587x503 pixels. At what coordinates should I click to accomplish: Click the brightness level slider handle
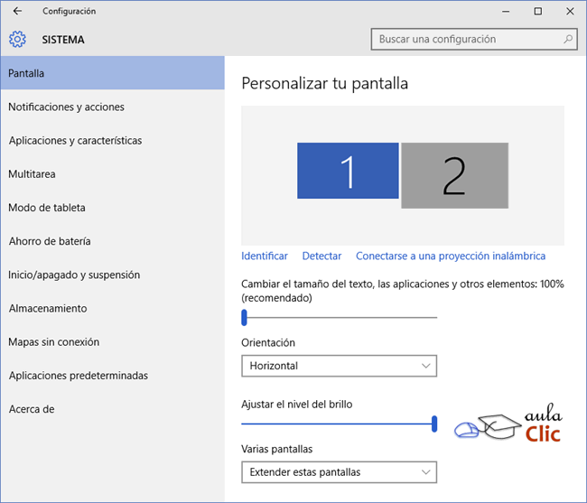pyautogui.click(x=434, y=424)
